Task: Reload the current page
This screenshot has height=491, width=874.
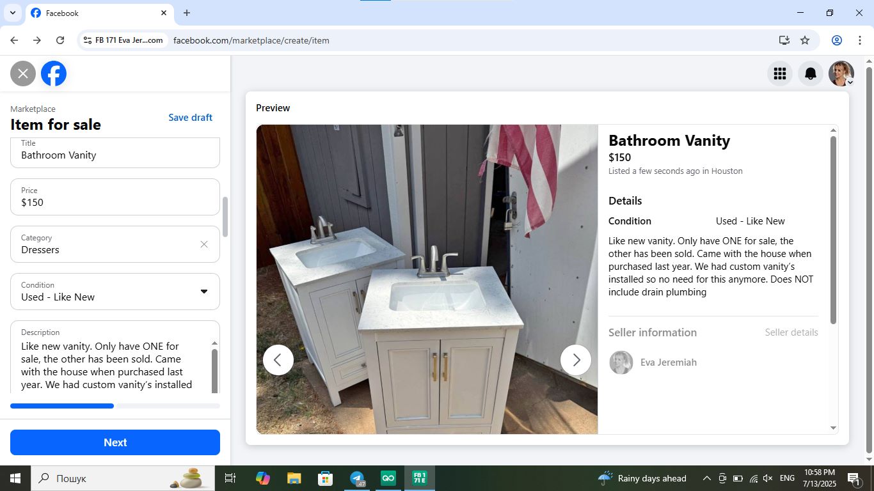Action: (60, 40)
